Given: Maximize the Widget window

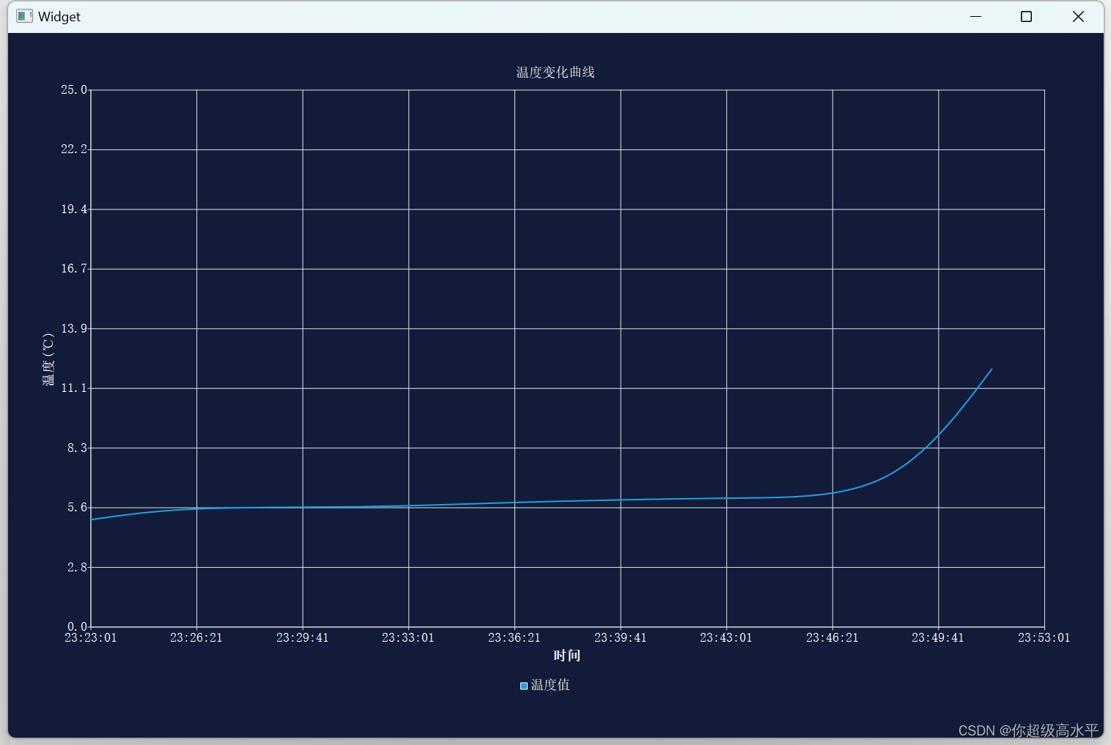Looking at the screenshot, I should [1026, 16].
